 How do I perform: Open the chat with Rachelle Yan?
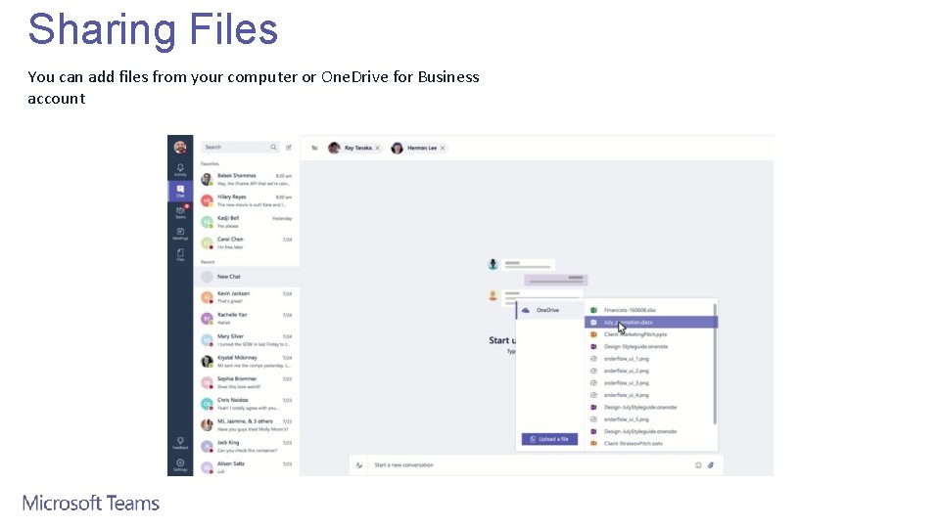pos(247,319)
